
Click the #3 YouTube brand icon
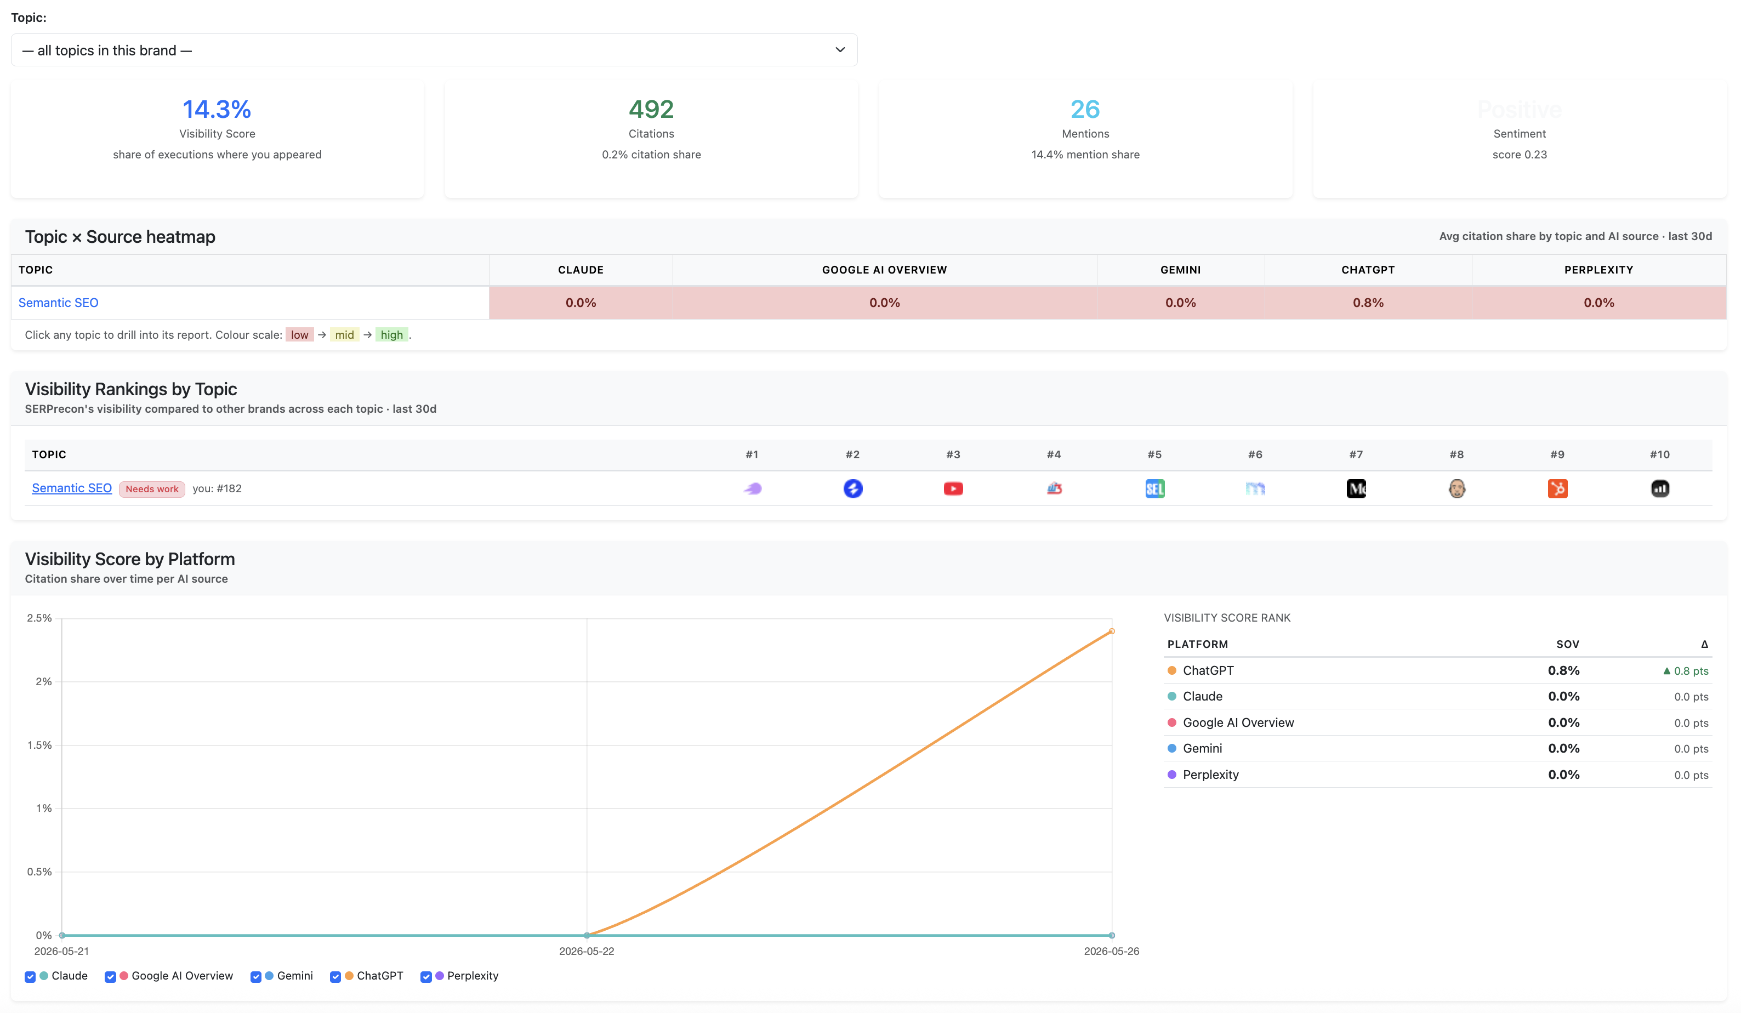pyautogui.click(x=953, y=488)
